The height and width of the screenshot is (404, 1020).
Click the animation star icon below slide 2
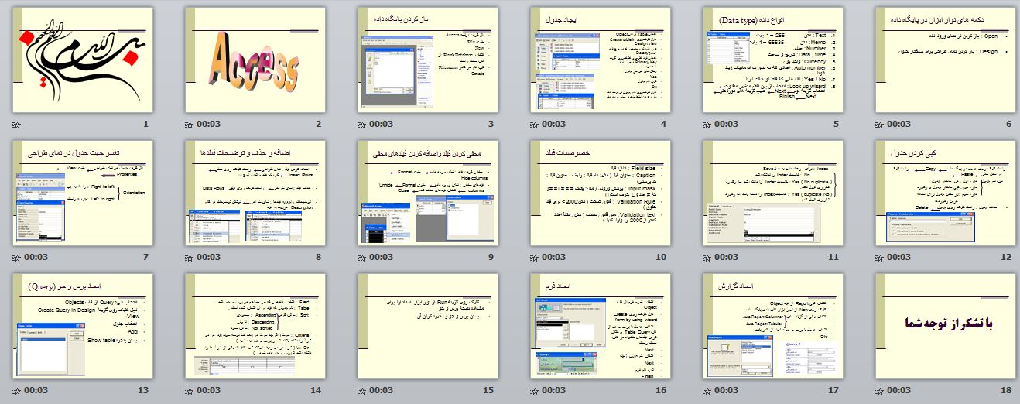[x=189, y=124]
